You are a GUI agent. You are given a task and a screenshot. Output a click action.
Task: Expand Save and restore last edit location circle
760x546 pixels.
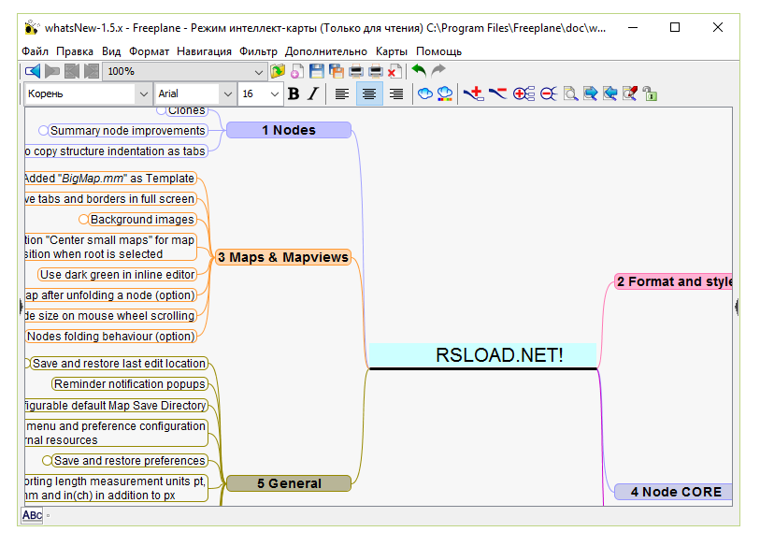[x=28, y=364]
